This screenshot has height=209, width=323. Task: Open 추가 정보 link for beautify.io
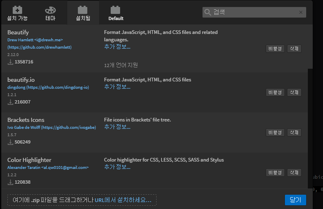(117, 87)
